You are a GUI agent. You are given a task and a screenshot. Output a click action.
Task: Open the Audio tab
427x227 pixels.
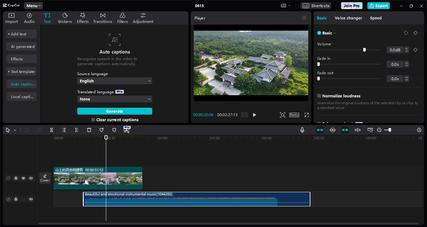(x=29, y=18)
